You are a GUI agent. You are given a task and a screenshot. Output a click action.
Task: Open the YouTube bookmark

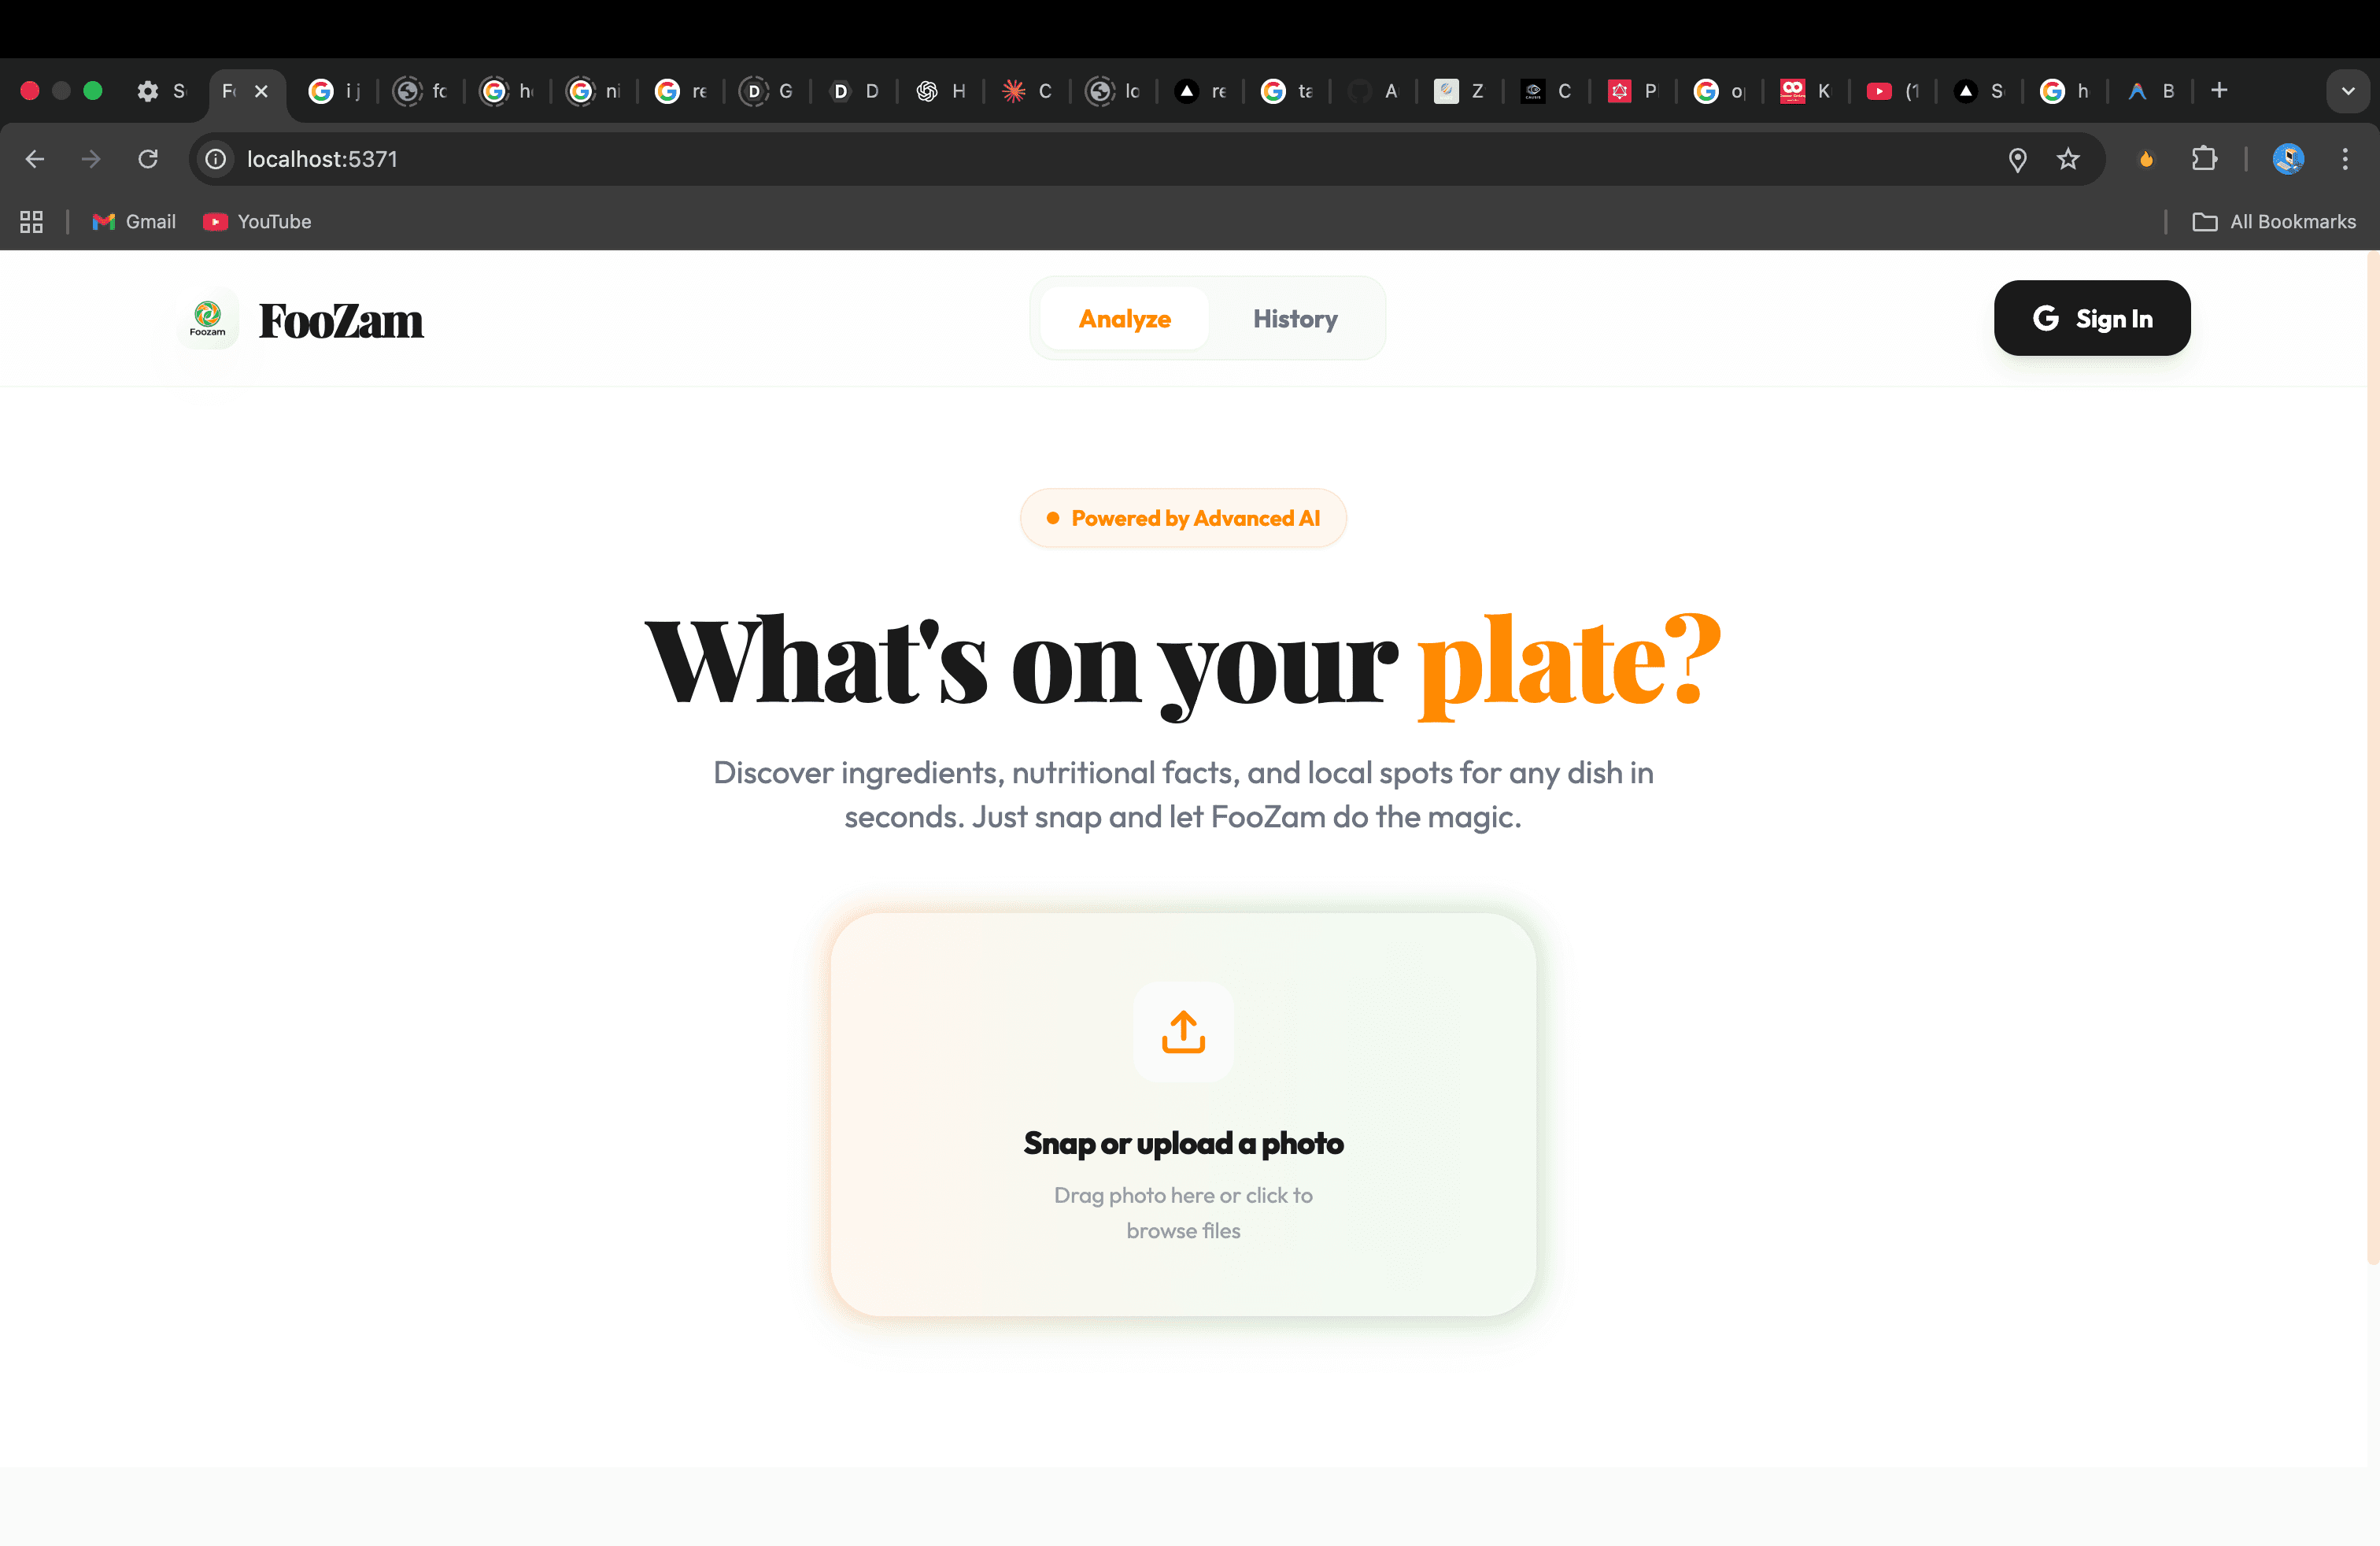click(x=258, y=222)
